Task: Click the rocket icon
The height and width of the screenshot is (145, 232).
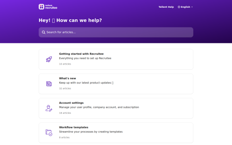Action: click(49, 59)
